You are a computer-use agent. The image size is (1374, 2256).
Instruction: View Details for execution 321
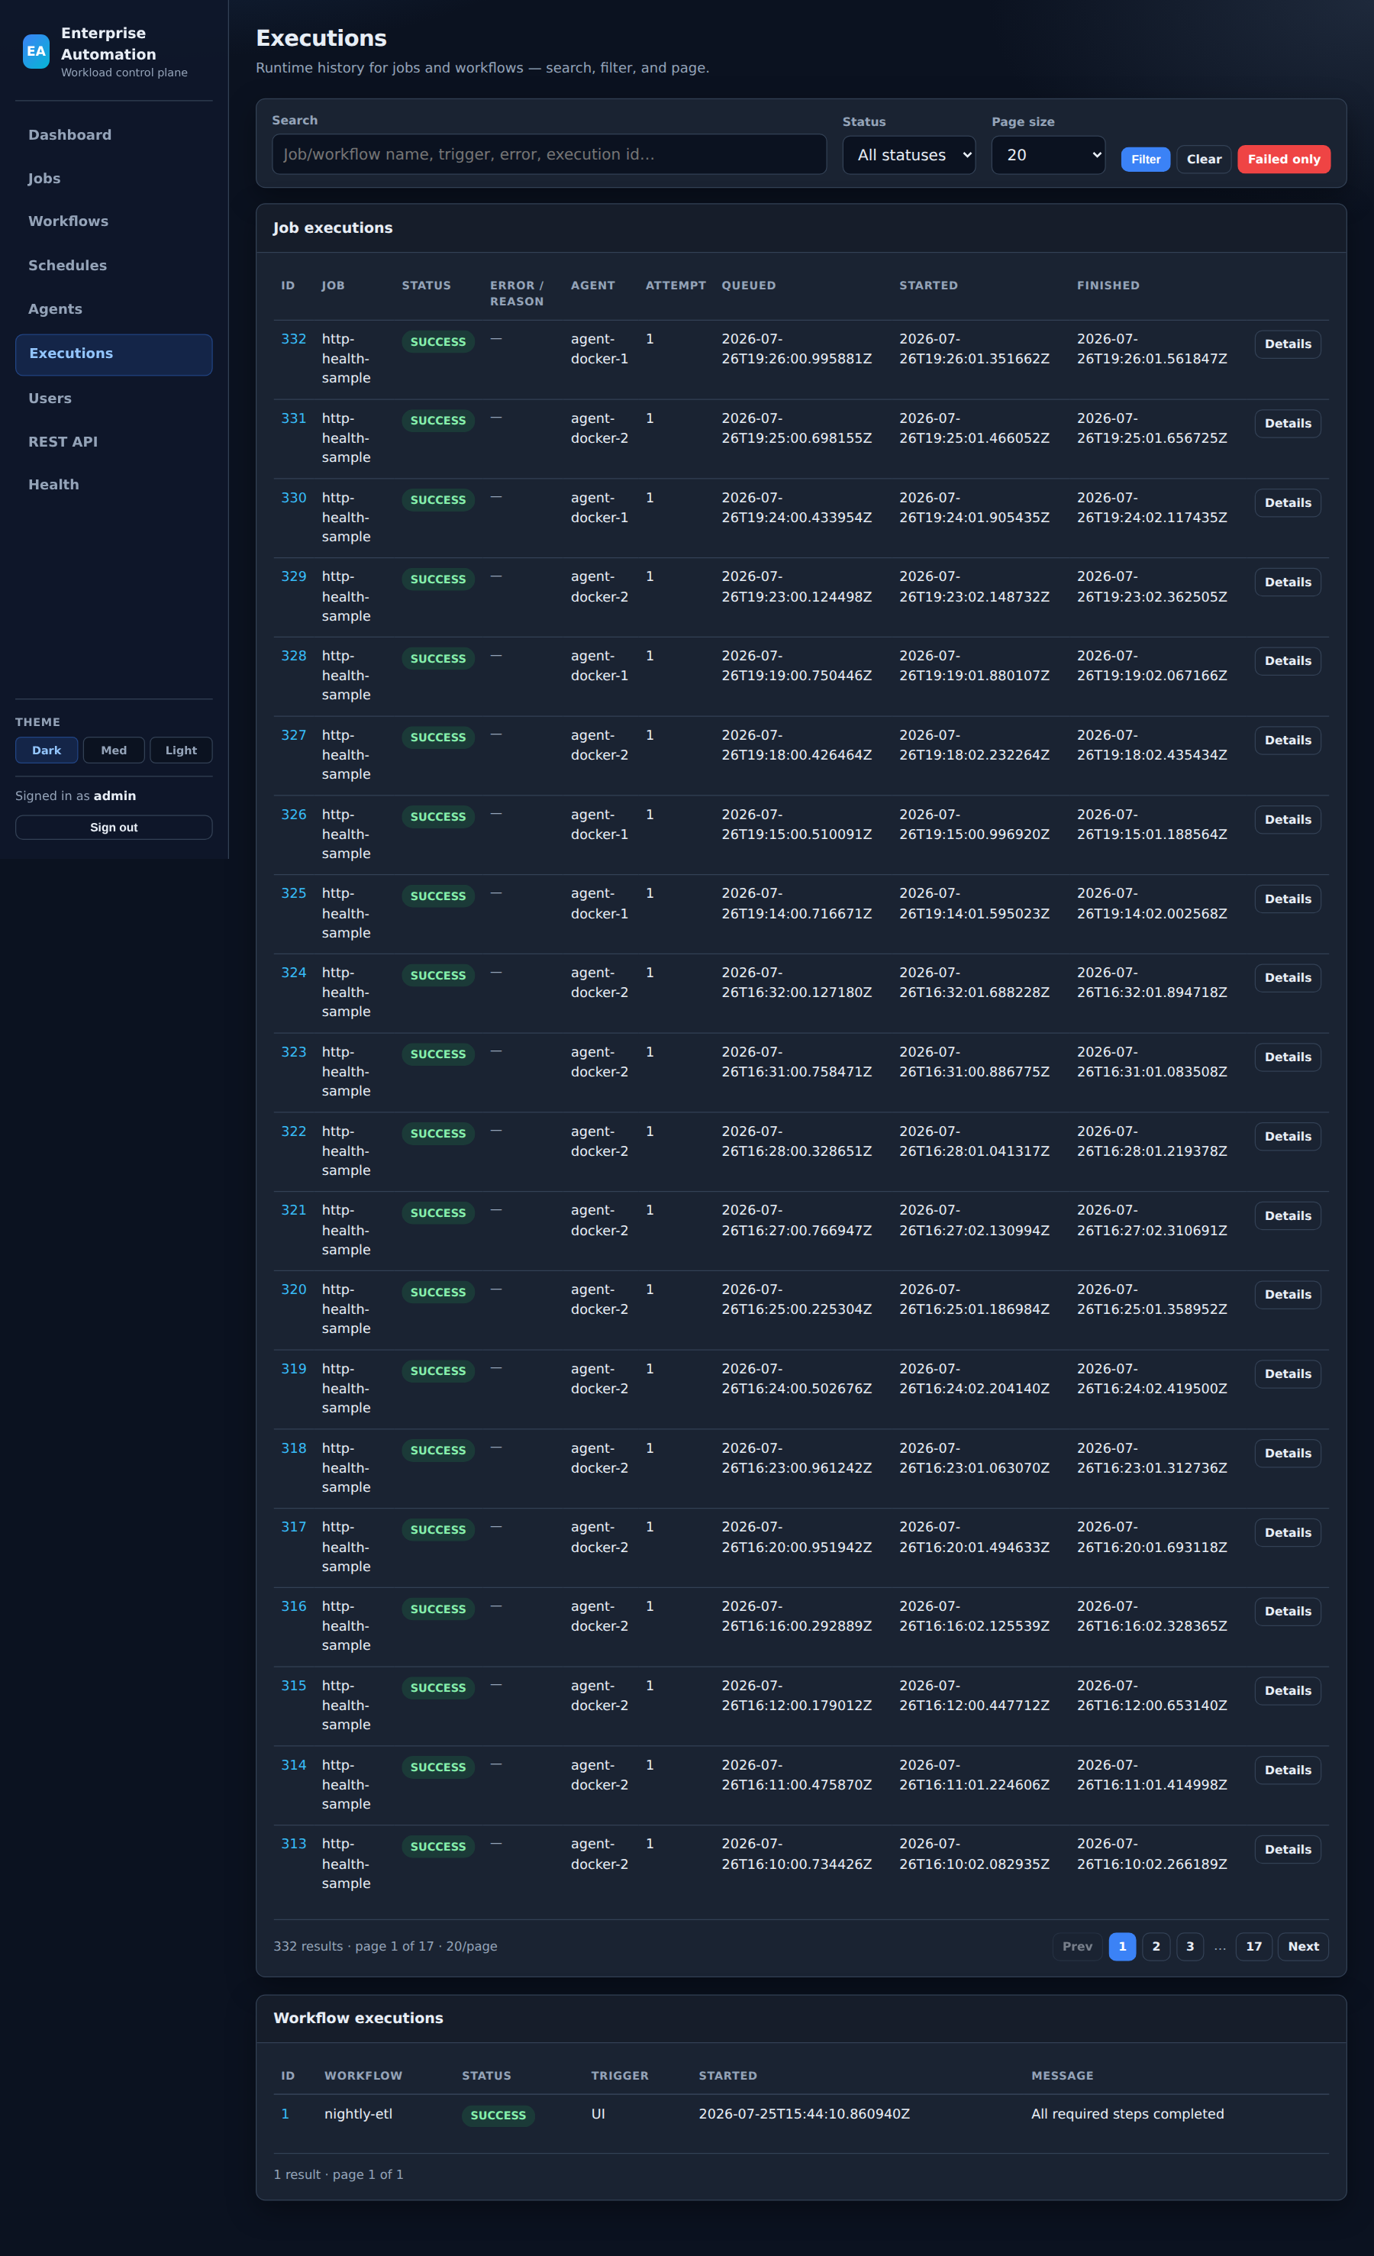point(1287,1216)
